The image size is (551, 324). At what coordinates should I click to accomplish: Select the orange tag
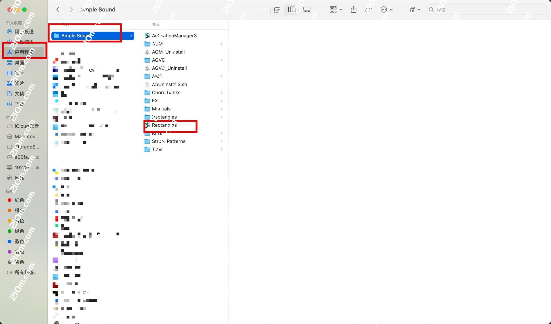coord(24,210)
